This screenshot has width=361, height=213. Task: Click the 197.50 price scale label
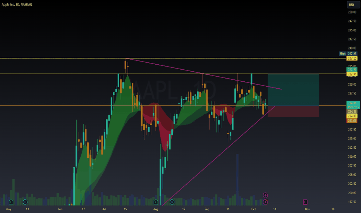click(x=352, y=202)
